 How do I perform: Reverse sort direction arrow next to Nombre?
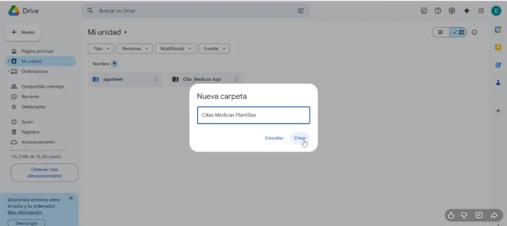pyautogui.click(x=114, y=64)
